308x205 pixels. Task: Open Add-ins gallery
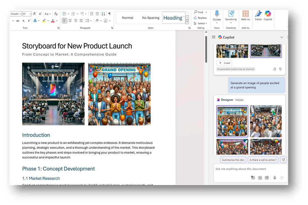pyautogui.click(x=246, y=16)
